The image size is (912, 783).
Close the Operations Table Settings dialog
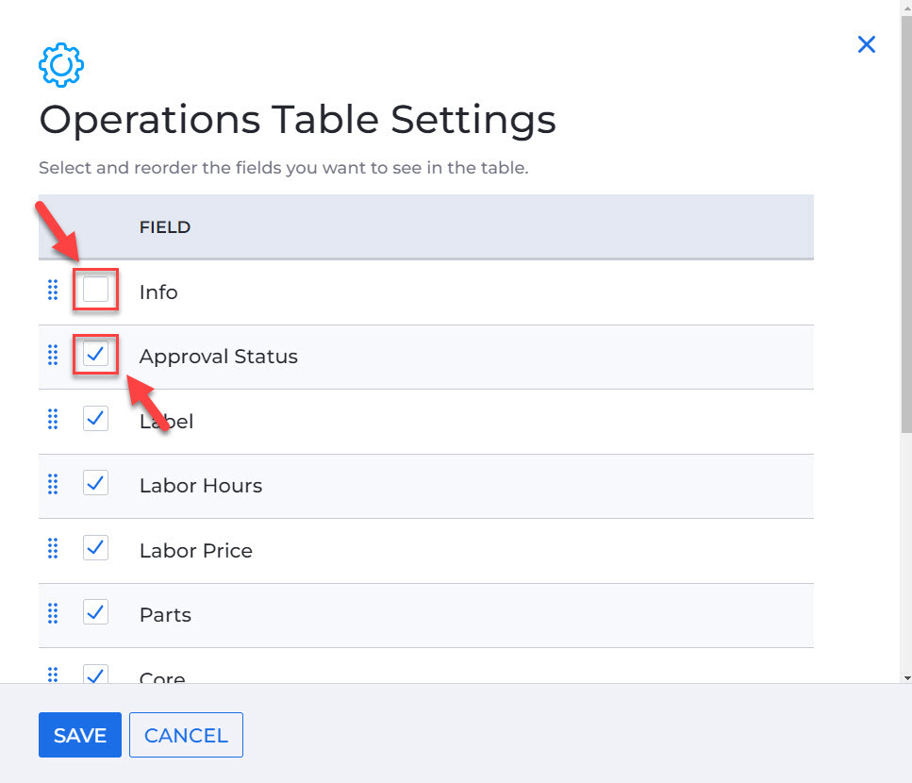coord(866,44)
